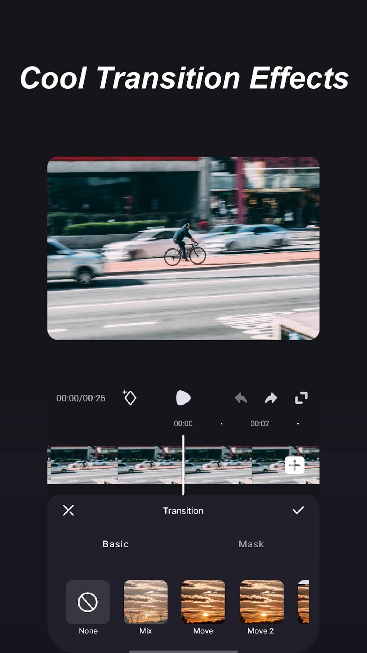Select the None transition option
This screenshot has height=653, width=367.
(x=88, y=602)
